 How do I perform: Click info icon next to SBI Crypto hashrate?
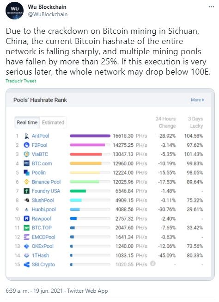tap(153, 263)
